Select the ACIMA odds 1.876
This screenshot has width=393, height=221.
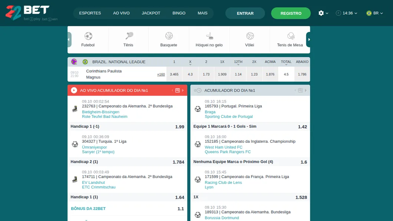[270, 74]
